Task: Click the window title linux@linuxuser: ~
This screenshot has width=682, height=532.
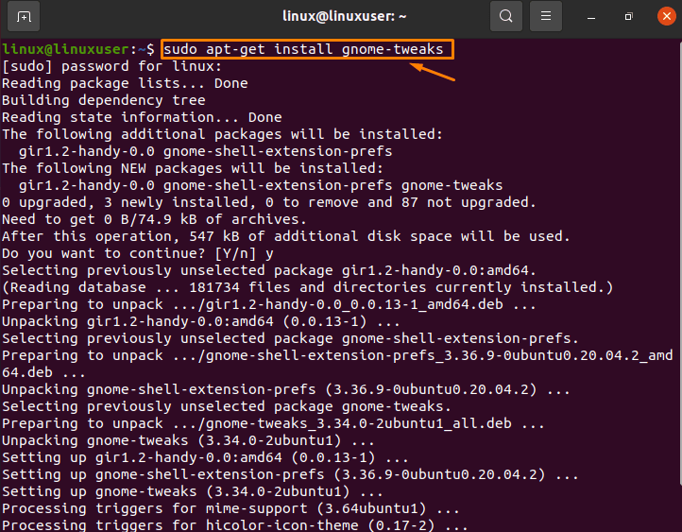Action: pos(344,16)
